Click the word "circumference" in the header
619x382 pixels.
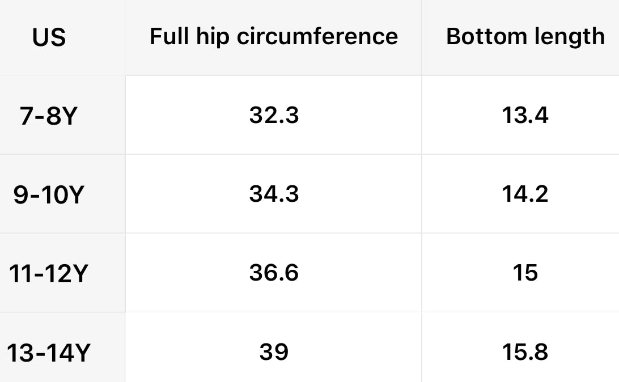317,36
